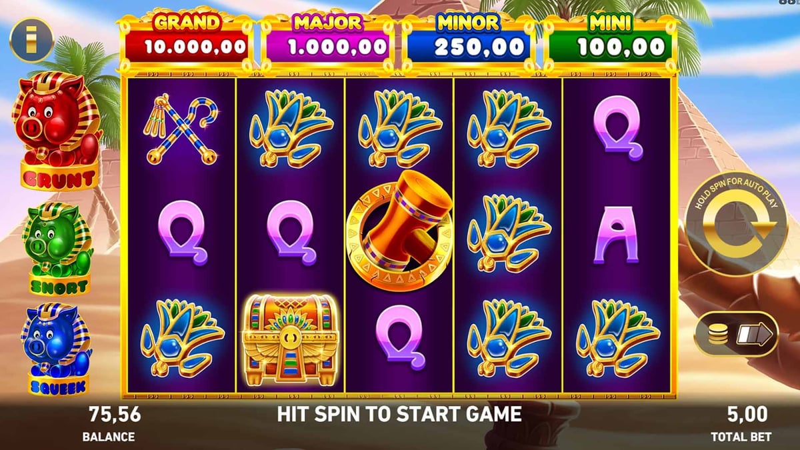
Task: Click the crook and flail symbol
Action: point(181,129)
